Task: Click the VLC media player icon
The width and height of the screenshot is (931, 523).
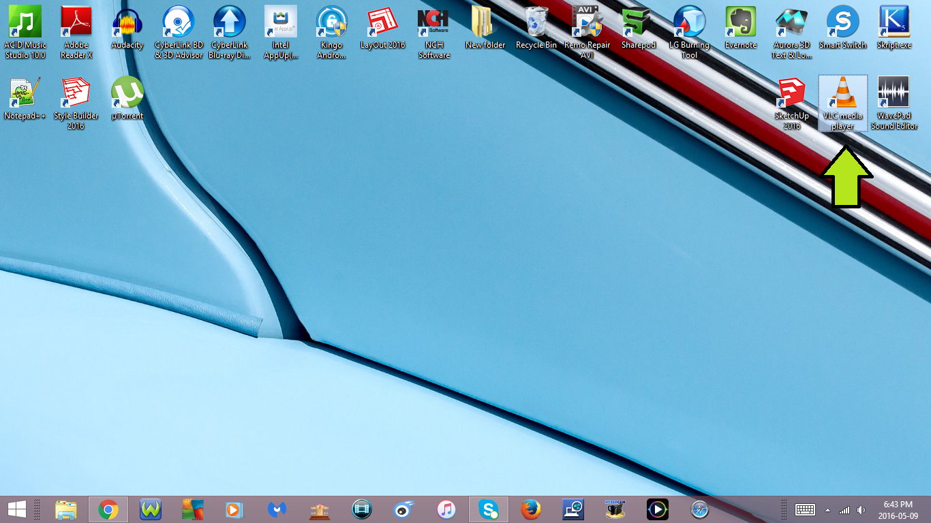Action: 843,104
